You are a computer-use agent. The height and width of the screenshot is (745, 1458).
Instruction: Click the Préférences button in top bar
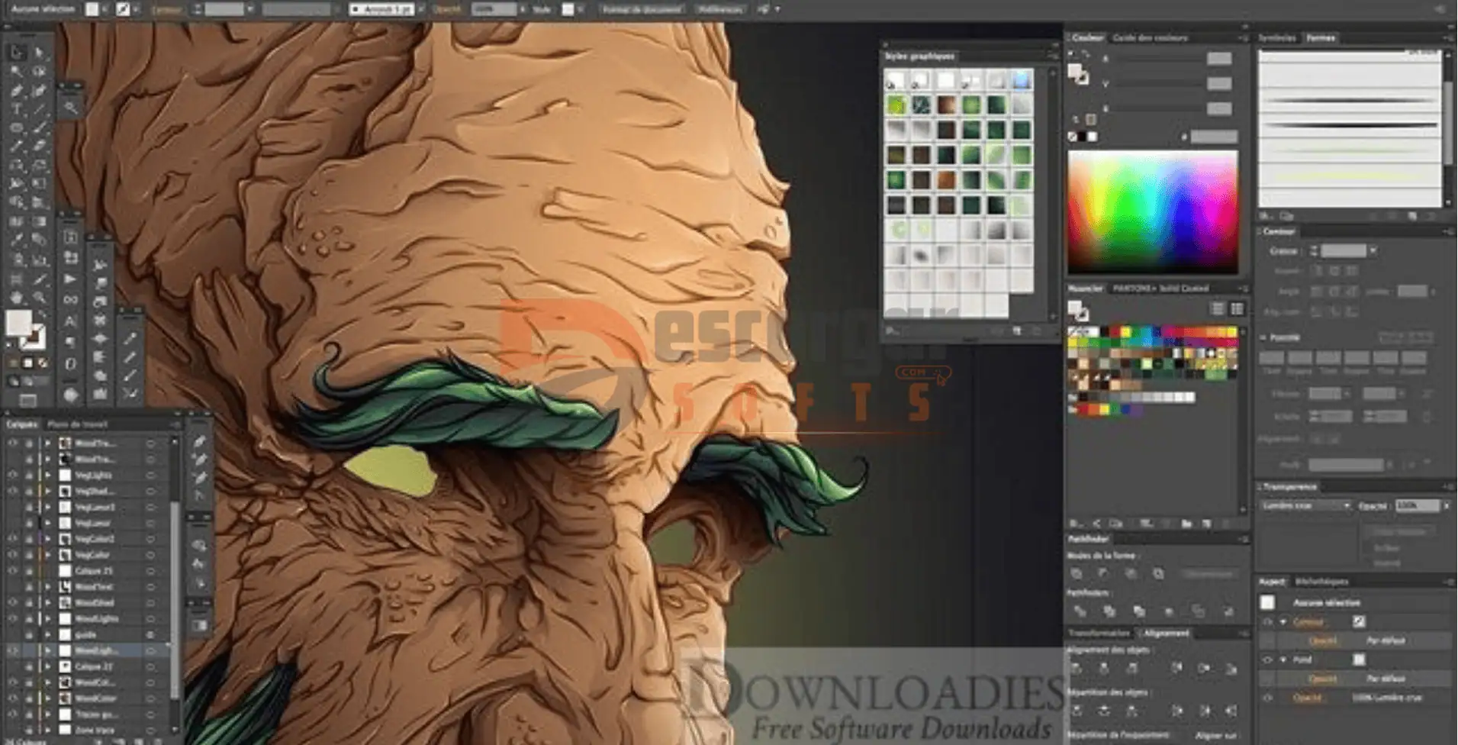(720, 9)
